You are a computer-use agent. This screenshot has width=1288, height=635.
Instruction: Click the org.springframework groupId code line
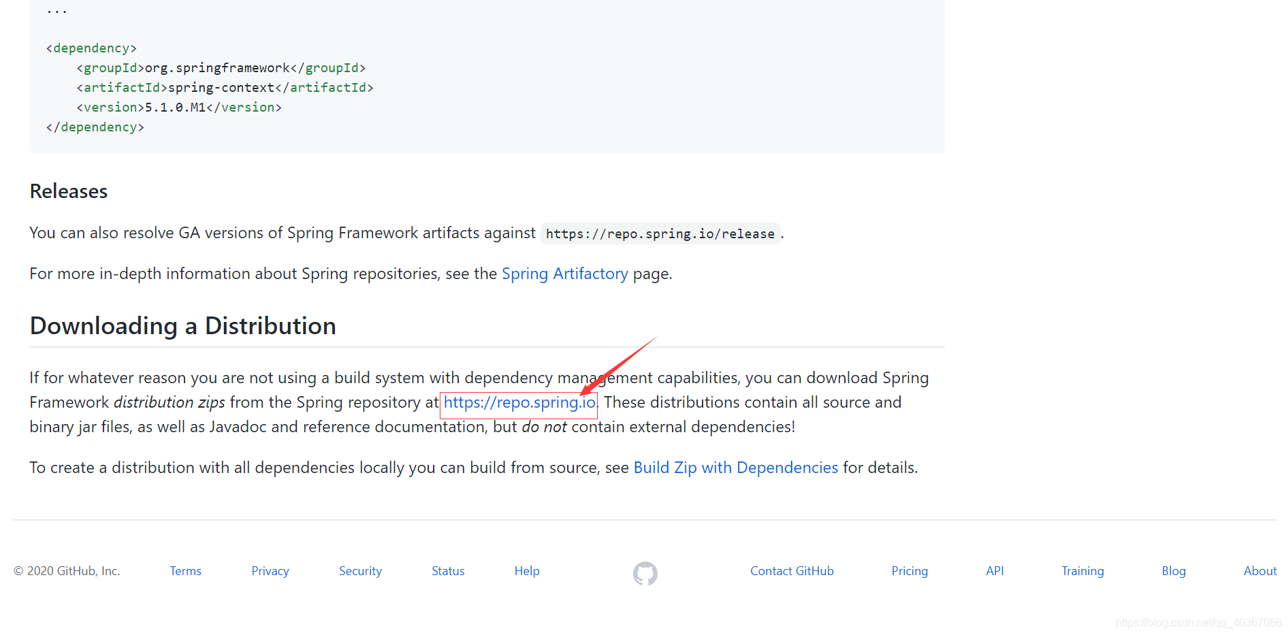coord(221,68)
